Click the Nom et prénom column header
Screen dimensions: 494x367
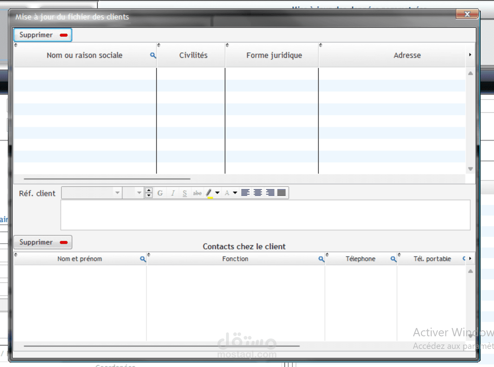click(x=80, y=259)
